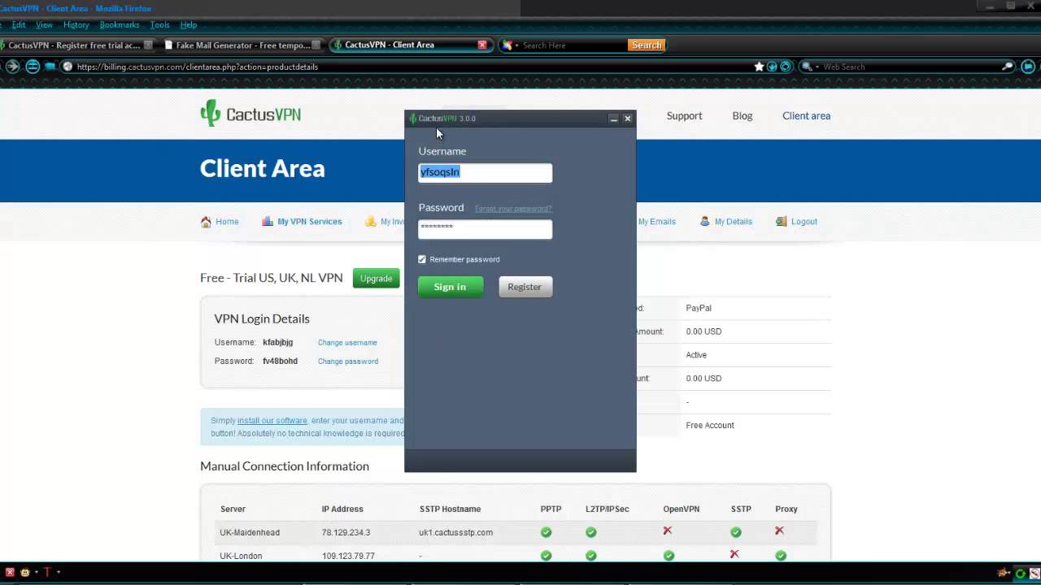Image resolution: width=1041 pixels, height=585 pixels.
Task: Click the Register button in the VPN app
Action: coord(525,287)
